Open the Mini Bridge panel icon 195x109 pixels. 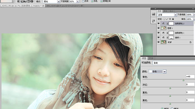(153, 14)
